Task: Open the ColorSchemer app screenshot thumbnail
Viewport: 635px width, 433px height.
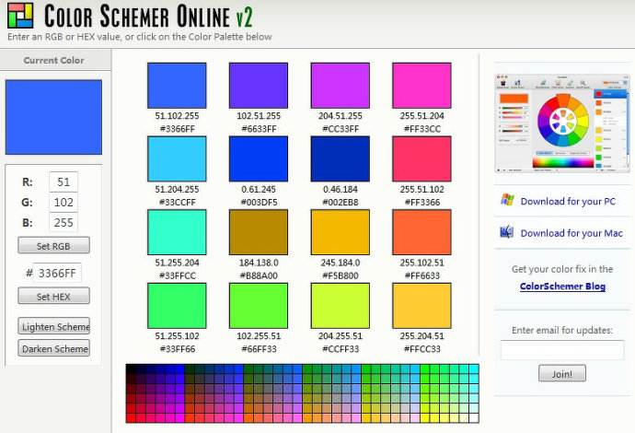Action: (560, 123)
